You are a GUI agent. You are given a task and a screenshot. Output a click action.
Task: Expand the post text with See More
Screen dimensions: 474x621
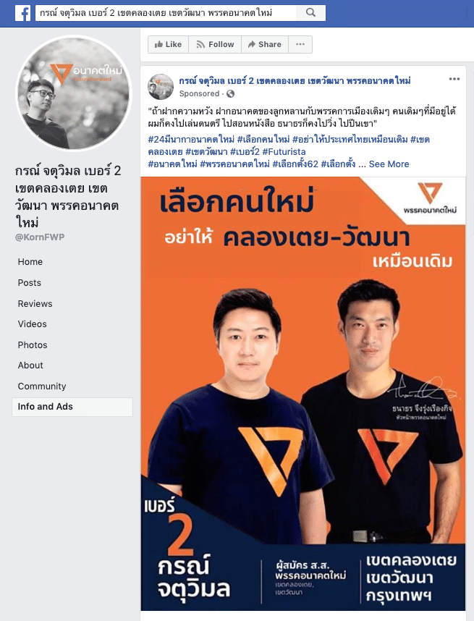[x=389, y=164]
